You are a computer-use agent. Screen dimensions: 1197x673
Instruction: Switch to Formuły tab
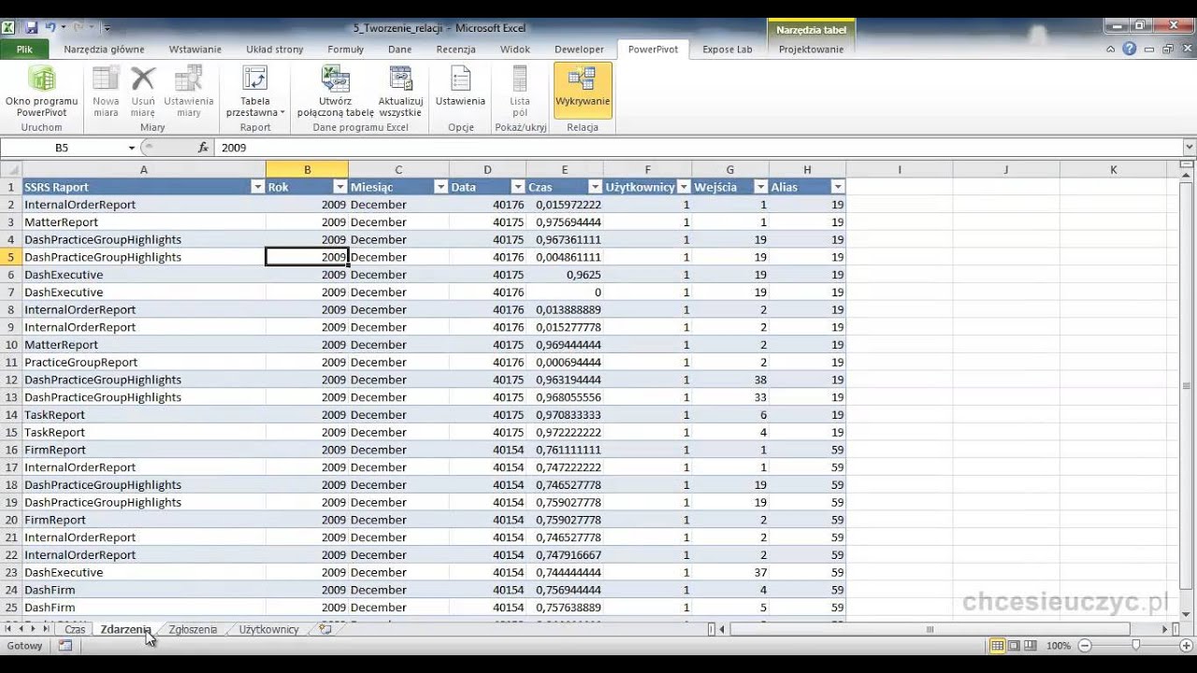pyautogui.click(x=346, y=50)
